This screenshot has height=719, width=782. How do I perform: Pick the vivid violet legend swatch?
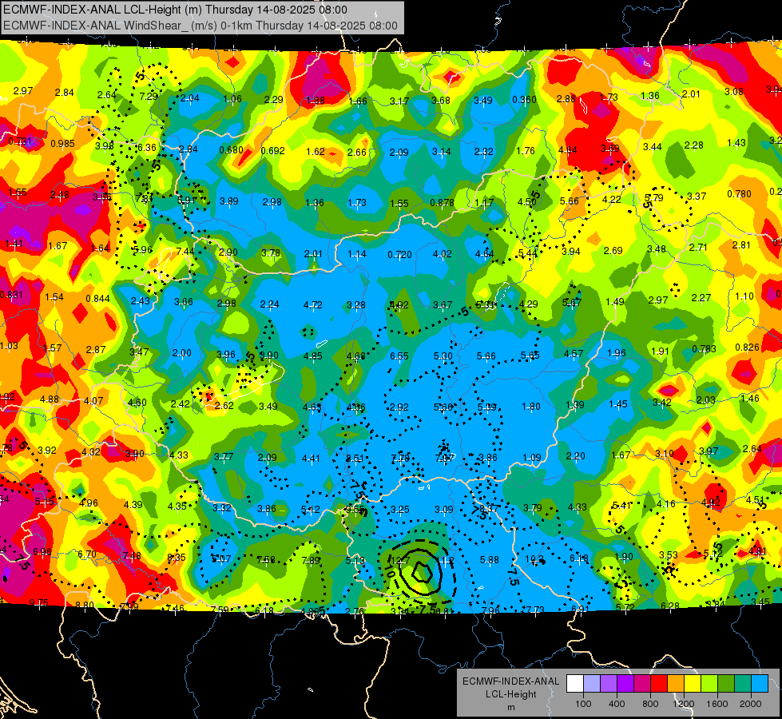pos(625,683)
